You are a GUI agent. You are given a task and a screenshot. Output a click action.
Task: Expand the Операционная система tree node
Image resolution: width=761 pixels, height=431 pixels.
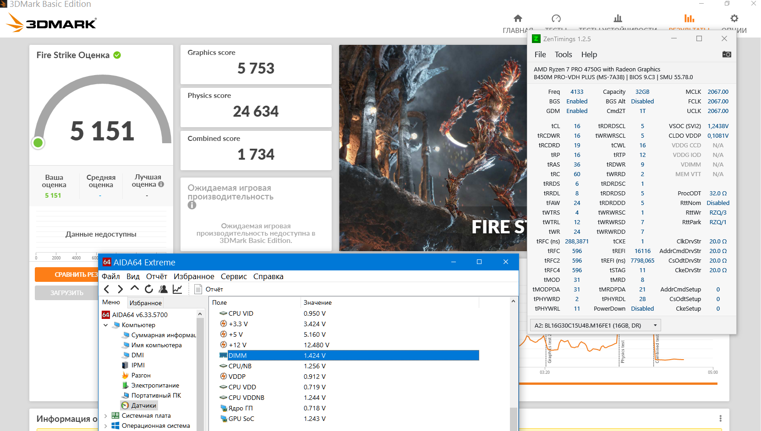[x=106, y=426]
